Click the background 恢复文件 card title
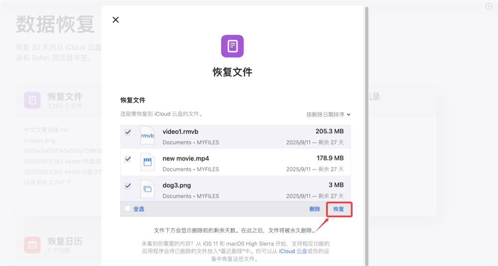The height and width of the screenshot is (266, 498). [65, 96]
